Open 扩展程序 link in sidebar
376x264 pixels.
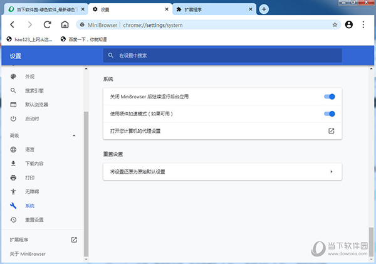tap(43, 240)
